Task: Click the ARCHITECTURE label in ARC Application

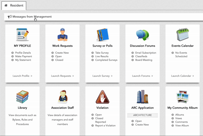Action: point(142,115)
